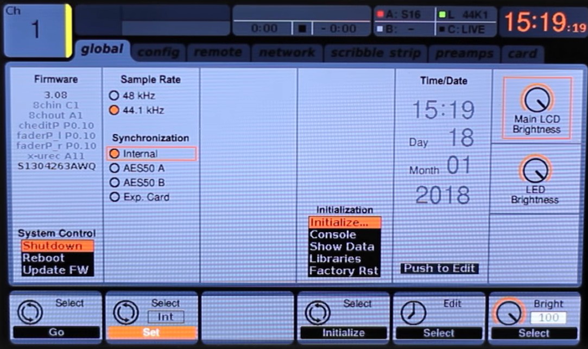Select the 48 kHz sample rate
The width and height of the screenshot is (588, 349).
point(115,96)
